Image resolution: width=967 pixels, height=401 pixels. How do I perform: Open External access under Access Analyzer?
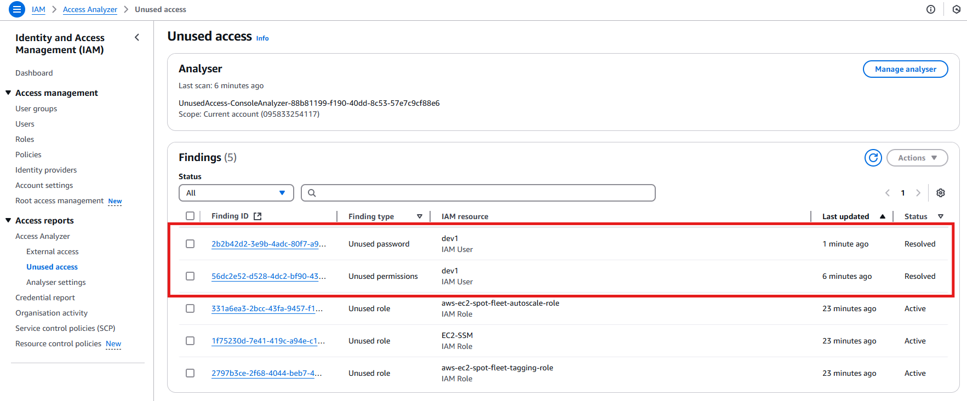tap(53, 251)
